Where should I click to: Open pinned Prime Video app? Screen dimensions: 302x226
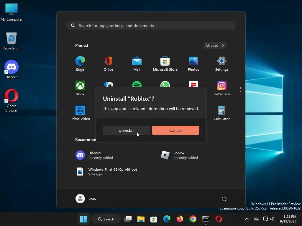(x=80, y=113)
